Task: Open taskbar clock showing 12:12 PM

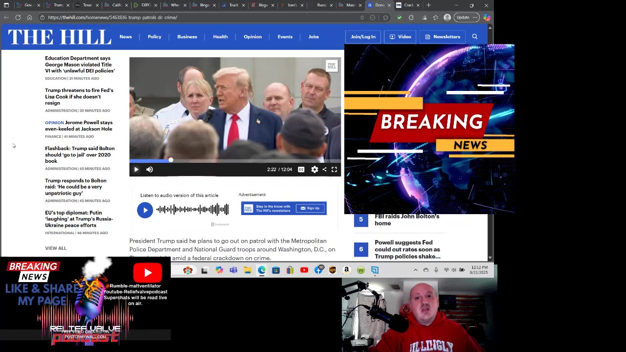Action: tap(479, 270)
